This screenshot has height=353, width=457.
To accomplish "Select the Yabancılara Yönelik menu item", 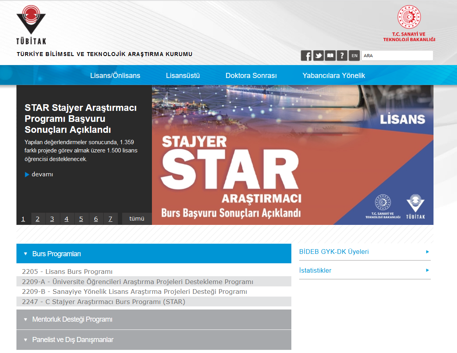I will point(334,76).
